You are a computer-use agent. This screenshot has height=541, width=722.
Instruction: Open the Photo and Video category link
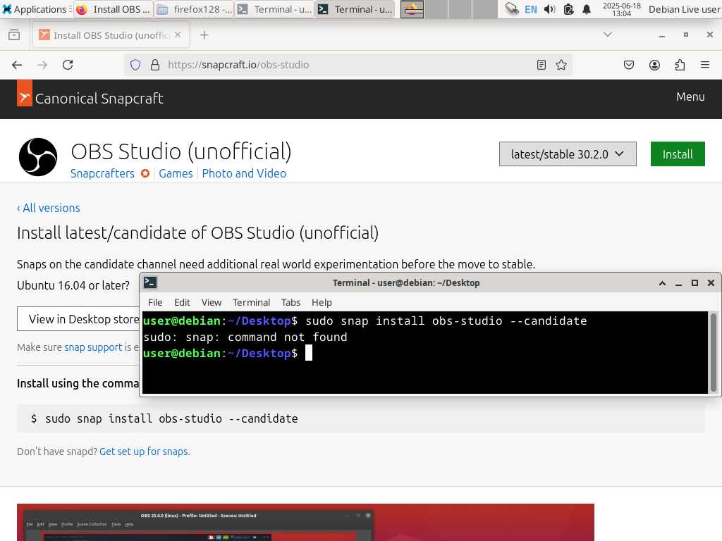pos(244,173)
